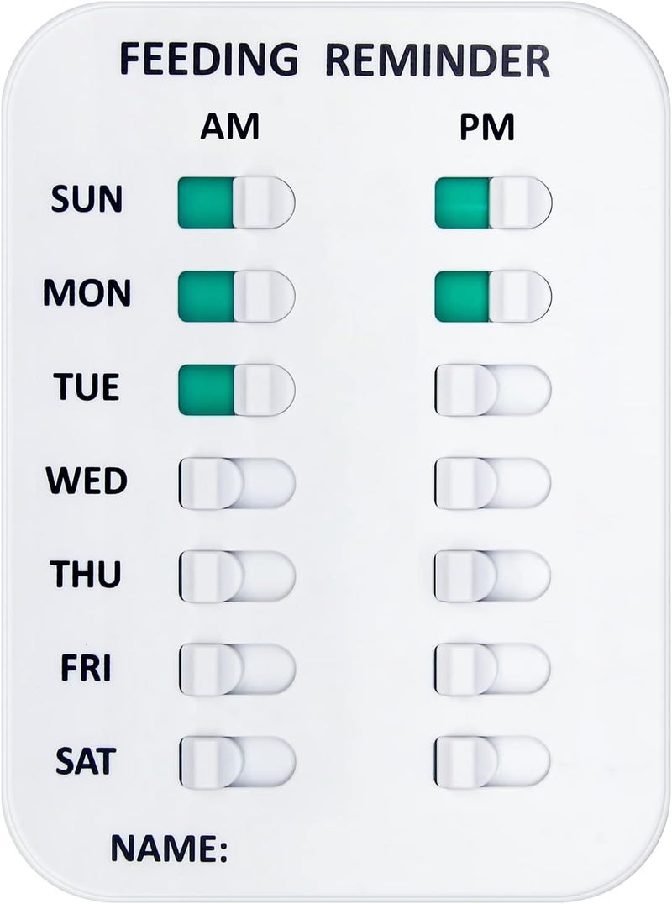
Task: Toggle the TUE AM feeding slider
Action: click(237, 390)
